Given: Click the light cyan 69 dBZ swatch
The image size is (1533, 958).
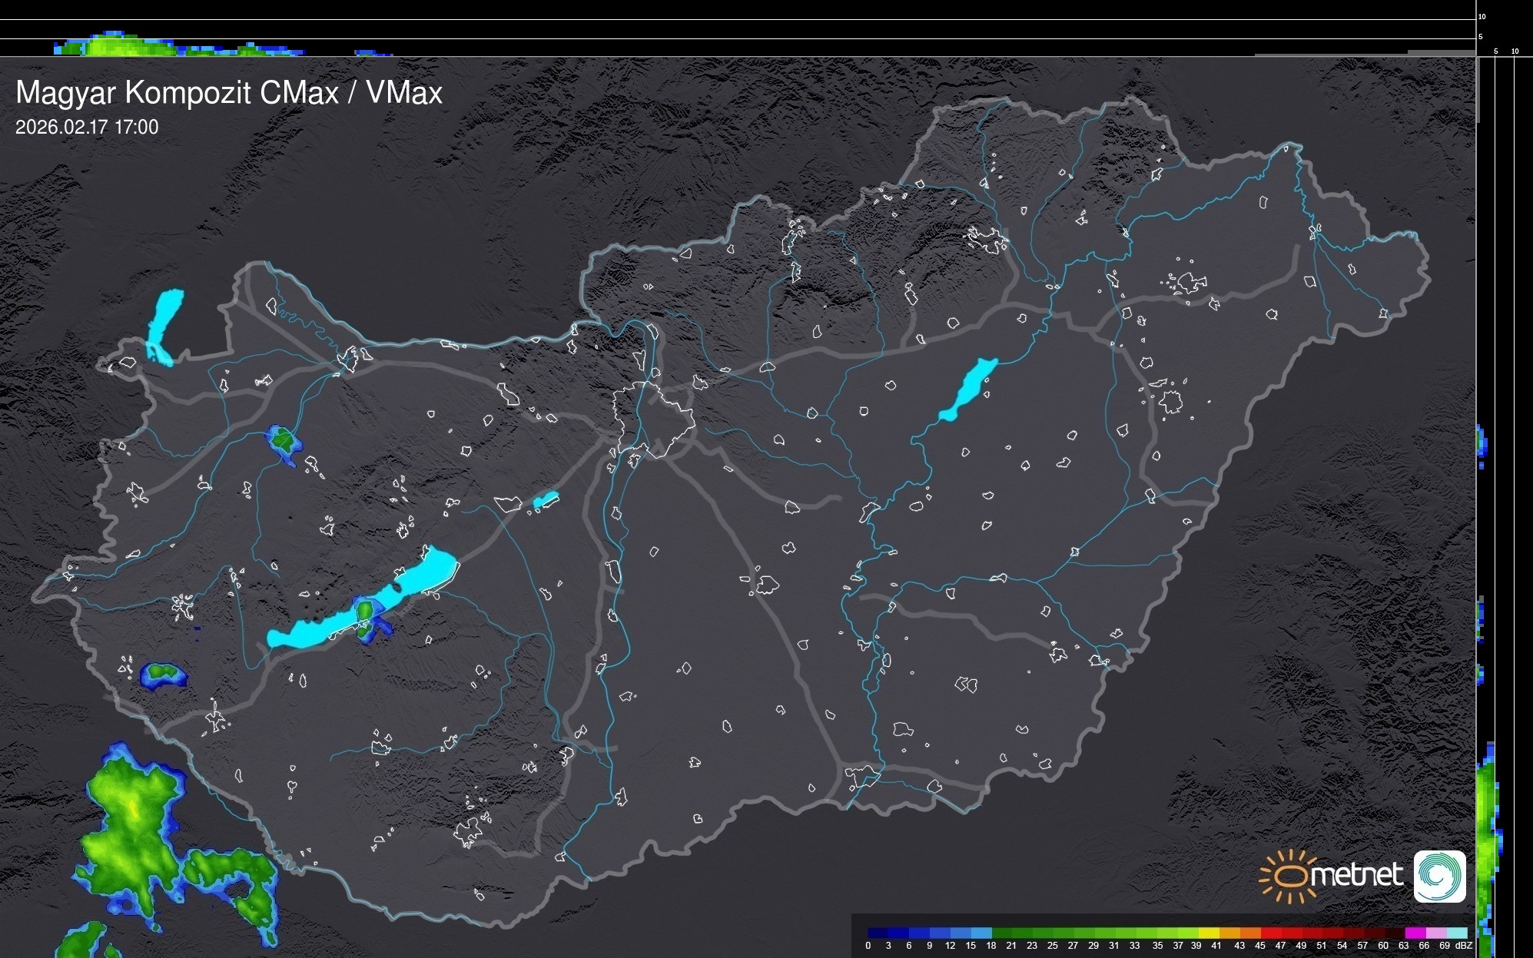Looking at the screenshot, I should [x=1456, y=933].
